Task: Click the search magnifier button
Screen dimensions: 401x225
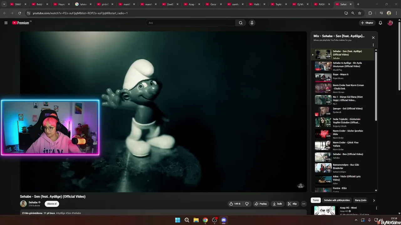Action: [x=241, y=23]
